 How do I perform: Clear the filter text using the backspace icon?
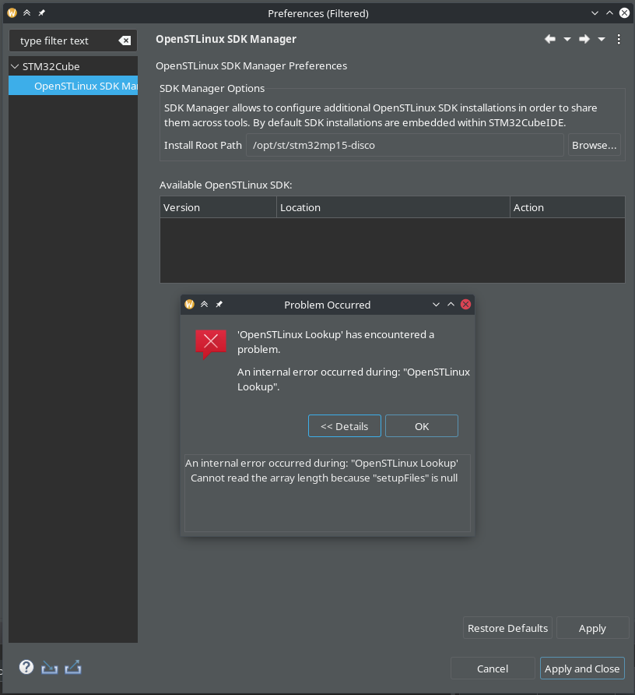click(x=125, y=41)
